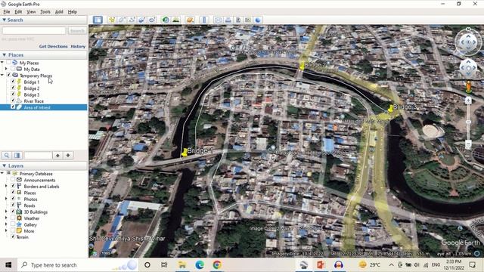The height and width of the screenshot is (272, 484).
Task: Open the File menu
Action: [7, 12]
